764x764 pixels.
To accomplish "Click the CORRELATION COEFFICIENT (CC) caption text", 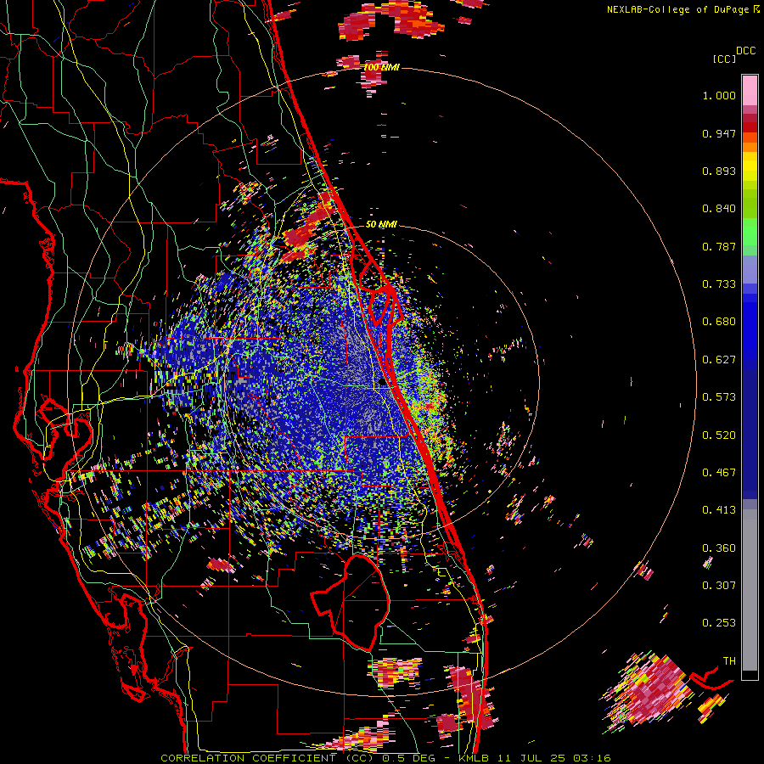I will pos(267,758).
